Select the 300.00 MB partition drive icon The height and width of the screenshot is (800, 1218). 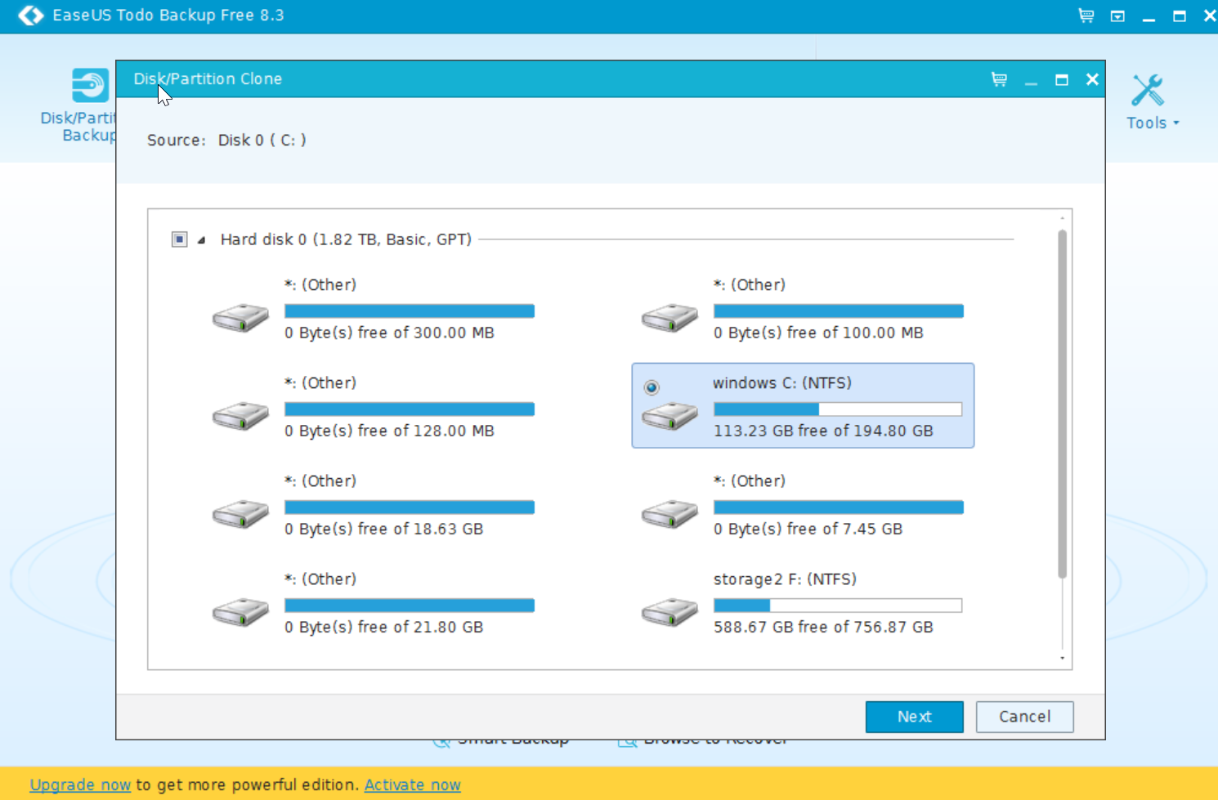(240, 317)
